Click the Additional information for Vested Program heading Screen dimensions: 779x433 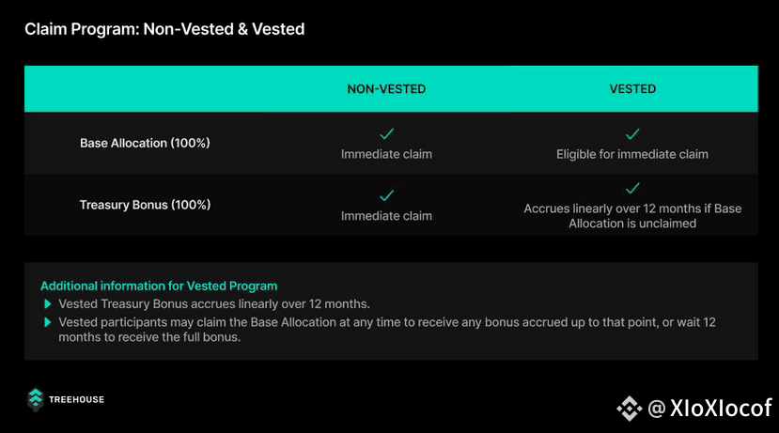(159, 286)
